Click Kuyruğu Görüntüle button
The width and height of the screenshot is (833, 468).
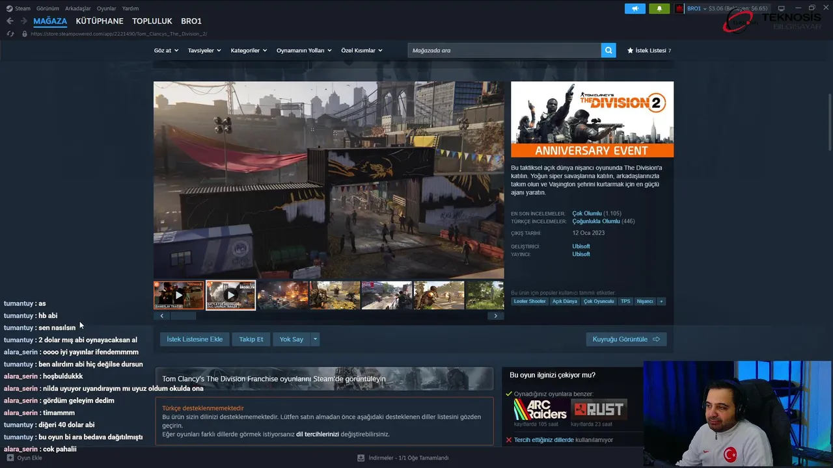coord(626,339)
